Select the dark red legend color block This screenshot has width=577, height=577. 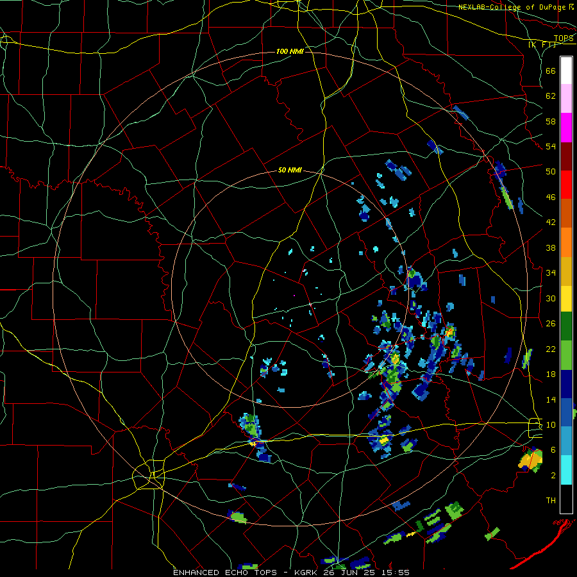[566, 156]
